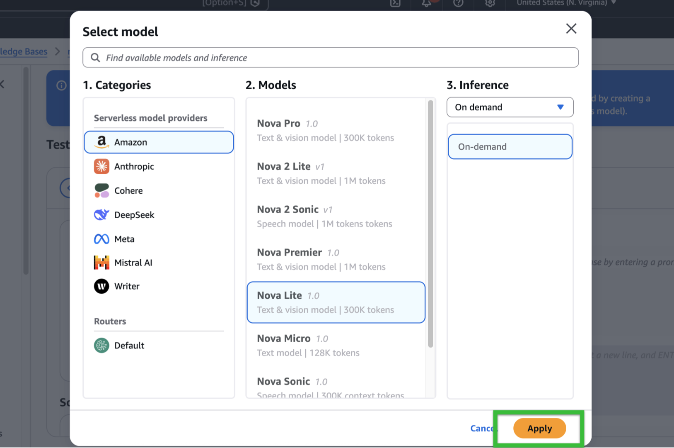
Task: Choose the Meta infinity logo
Action: click(101, 239)
